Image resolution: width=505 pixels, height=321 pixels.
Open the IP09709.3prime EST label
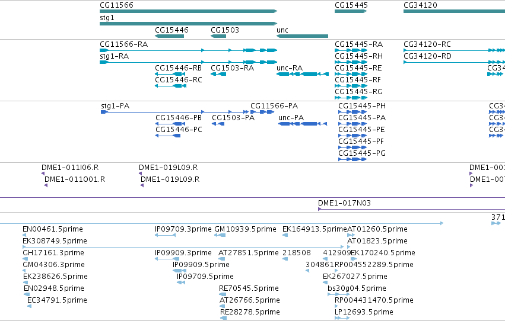click(x=183, y=229)
